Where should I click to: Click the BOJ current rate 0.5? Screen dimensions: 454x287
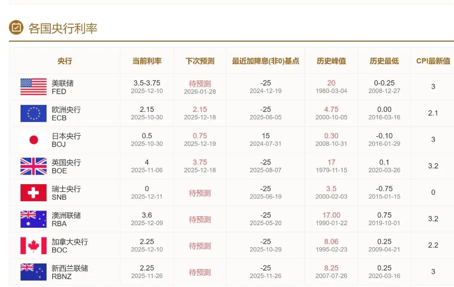[147, 136]
